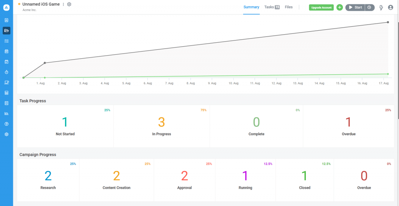The image size is (399, 206).
Task: Click the Upgrade Account button
Action: (x=321, y=7)
